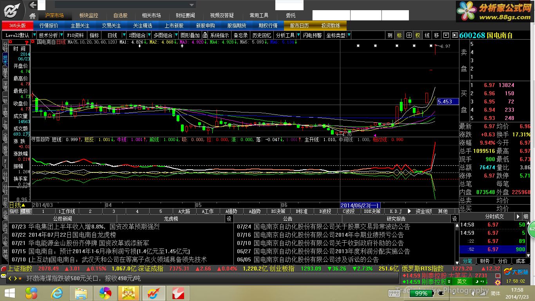
Task: Select the DDE决策 indicator template tab
Action: pyautogui.click(x=372, y=211)
